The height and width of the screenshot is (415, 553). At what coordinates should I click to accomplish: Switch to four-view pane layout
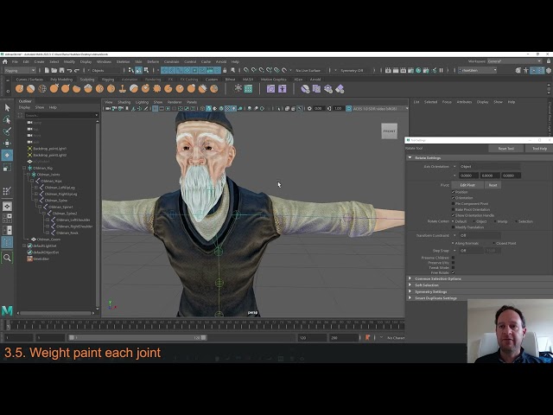7,218
